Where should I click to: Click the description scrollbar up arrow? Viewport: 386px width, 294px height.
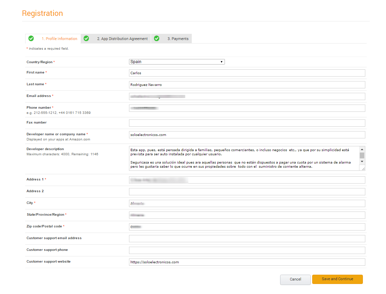click(x=362, y=149)
